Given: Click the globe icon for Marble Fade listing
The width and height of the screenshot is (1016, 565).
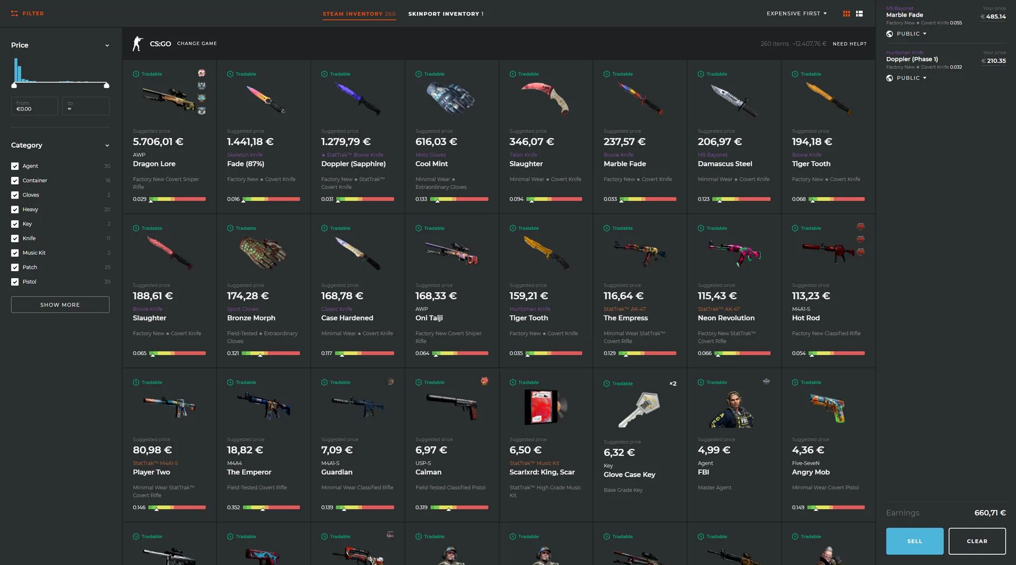Looking at the screenshot, I should (x=890, y=34).
